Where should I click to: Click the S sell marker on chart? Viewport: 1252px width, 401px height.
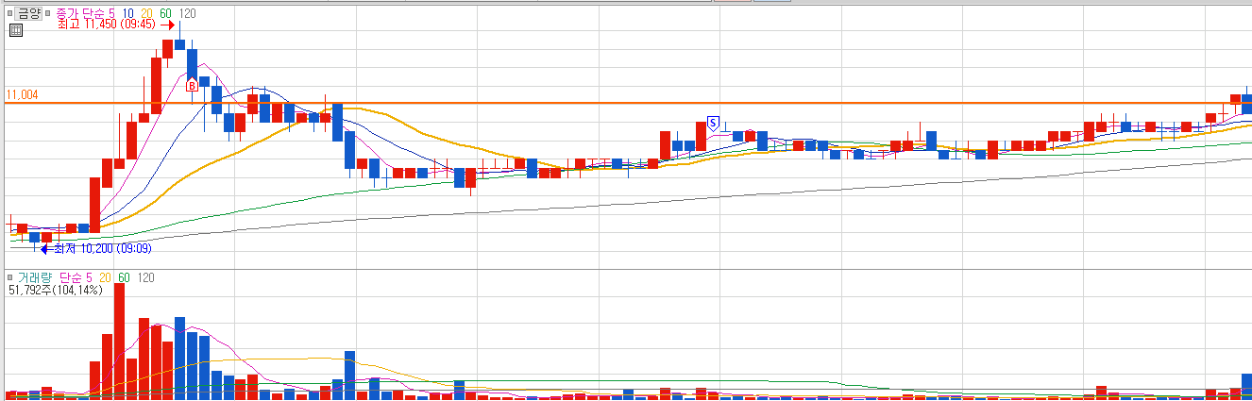click(x=714, y=123)
